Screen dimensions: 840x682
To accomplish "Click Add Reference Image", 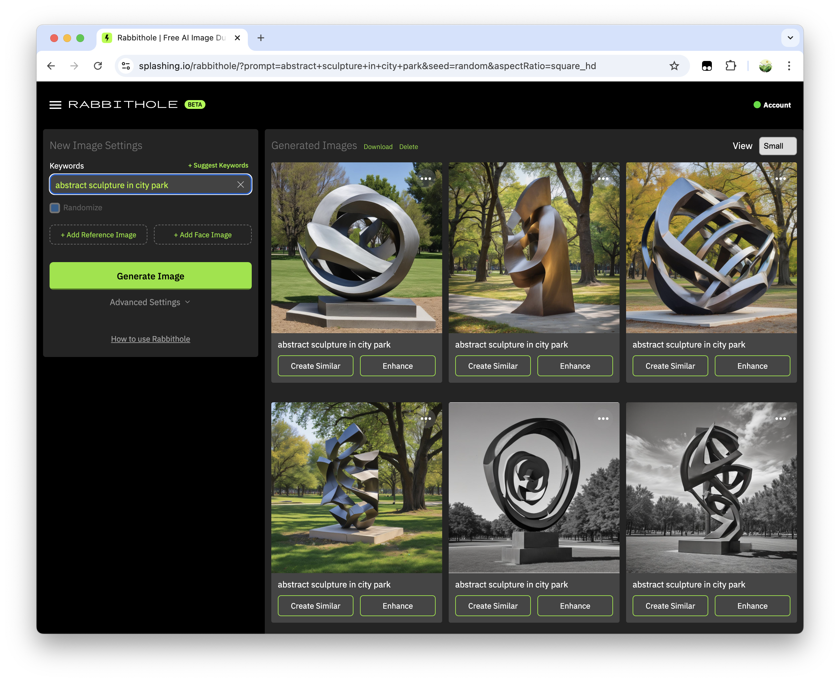I will [98, 234].
